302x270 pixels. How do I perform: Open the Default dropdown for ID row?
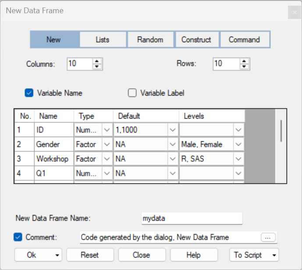(x=173, y=130)
